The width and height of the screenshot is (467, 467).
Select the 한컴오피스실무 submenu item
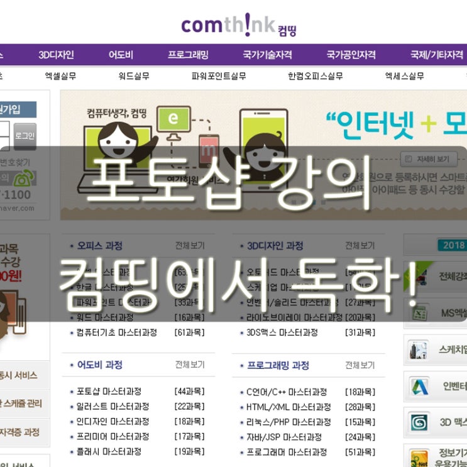[315, 76]
